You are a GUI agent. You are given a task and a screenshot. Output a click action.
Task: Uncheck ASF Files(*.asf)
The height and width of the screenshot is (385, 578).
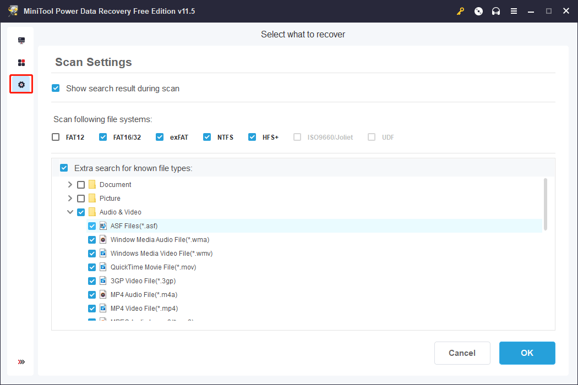pos(92,226)
